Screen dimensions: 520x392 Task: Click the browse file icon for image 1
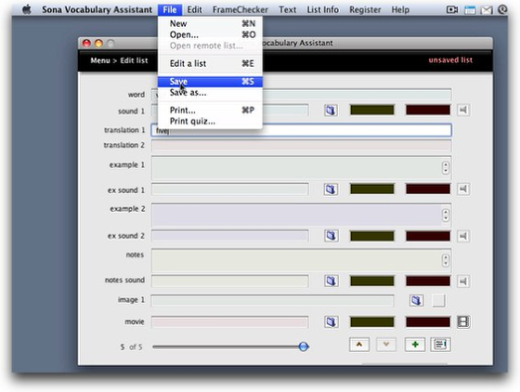click(416, 300)
